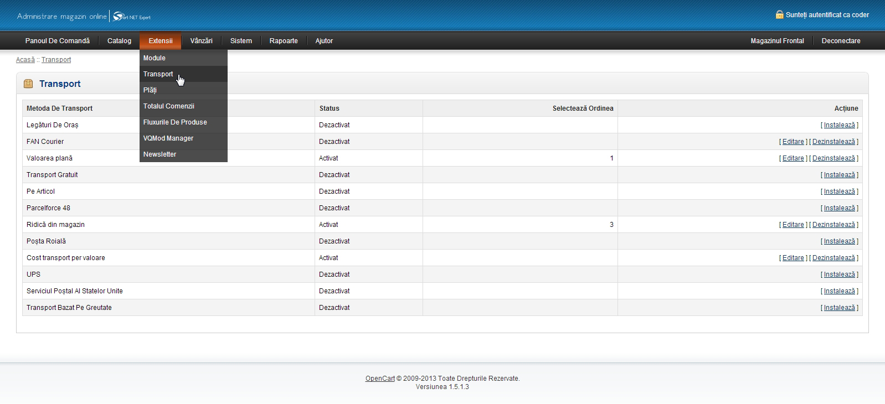
Task: Open the Sistem menu
Action: (x=241, y=41)
